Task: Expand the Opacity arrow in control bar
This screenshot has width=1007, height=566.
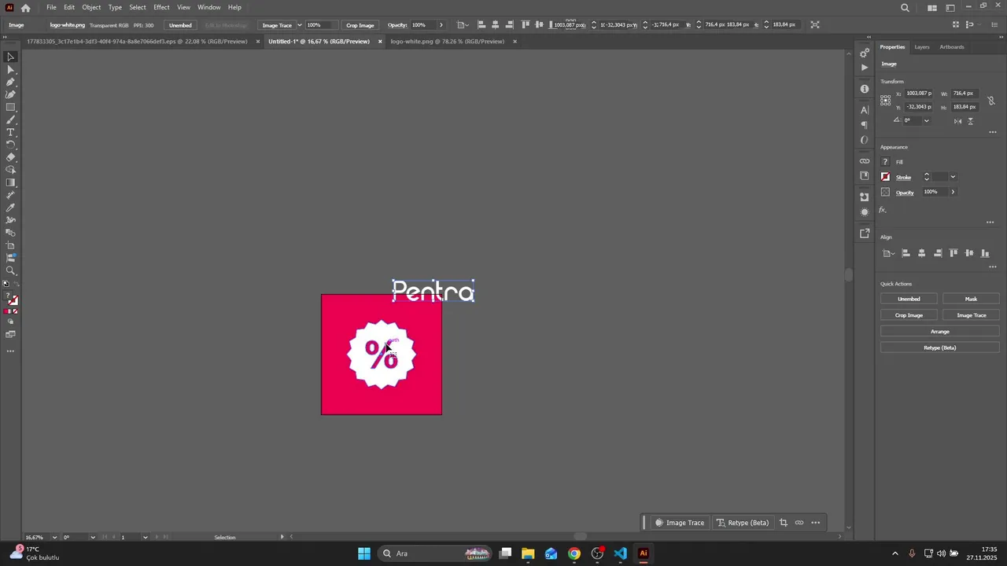Action: (441, 25)
